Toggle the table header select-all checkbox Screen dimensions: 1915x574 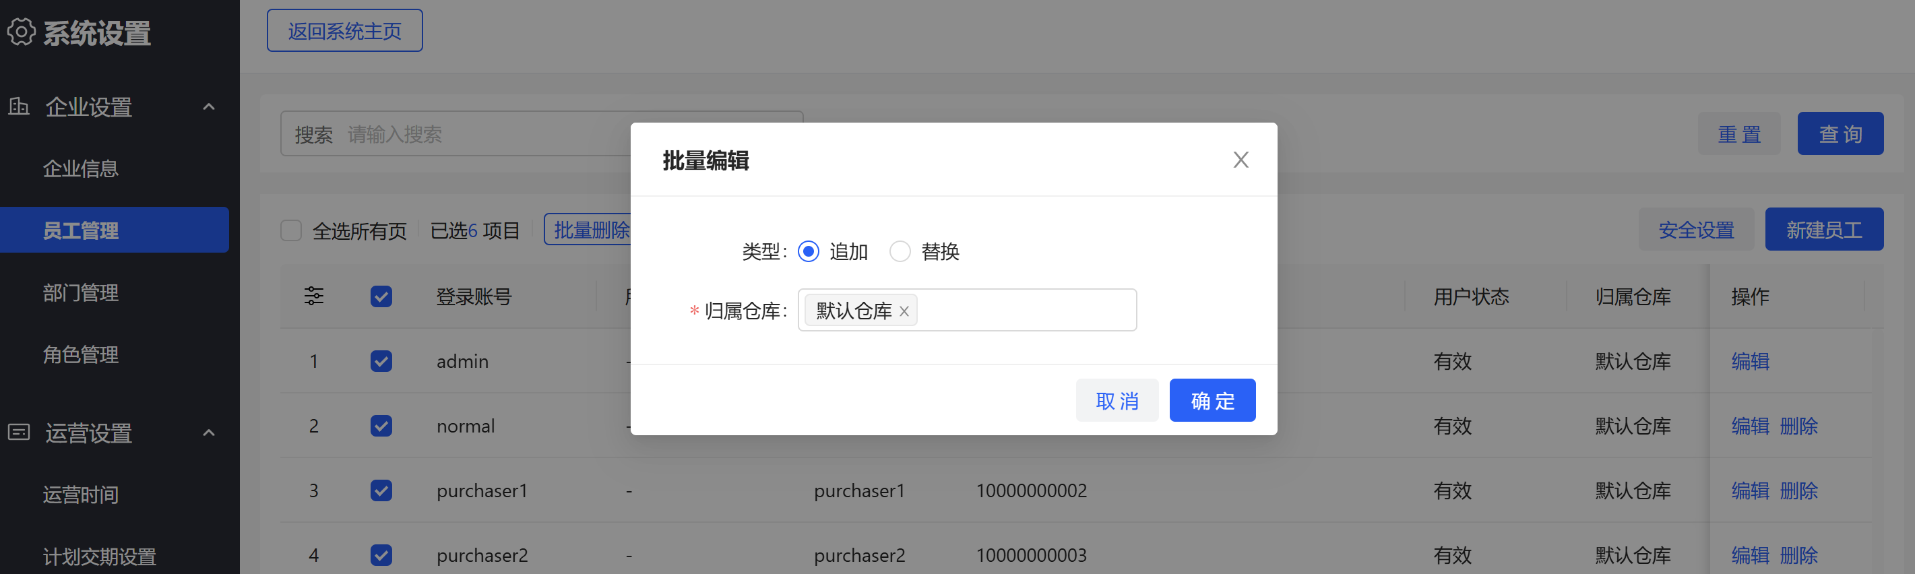point(381,296)
